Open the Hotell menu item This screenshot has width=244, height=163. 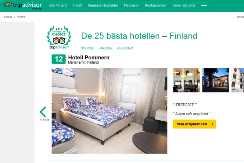(x=77, y=6)
